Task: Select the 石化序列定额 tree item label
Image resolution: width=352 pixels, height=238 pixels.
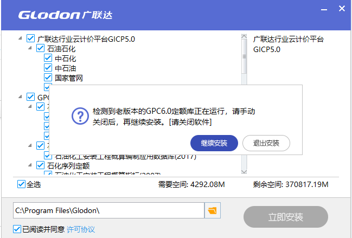Action: pyautogui.click(x=68, y=166)
